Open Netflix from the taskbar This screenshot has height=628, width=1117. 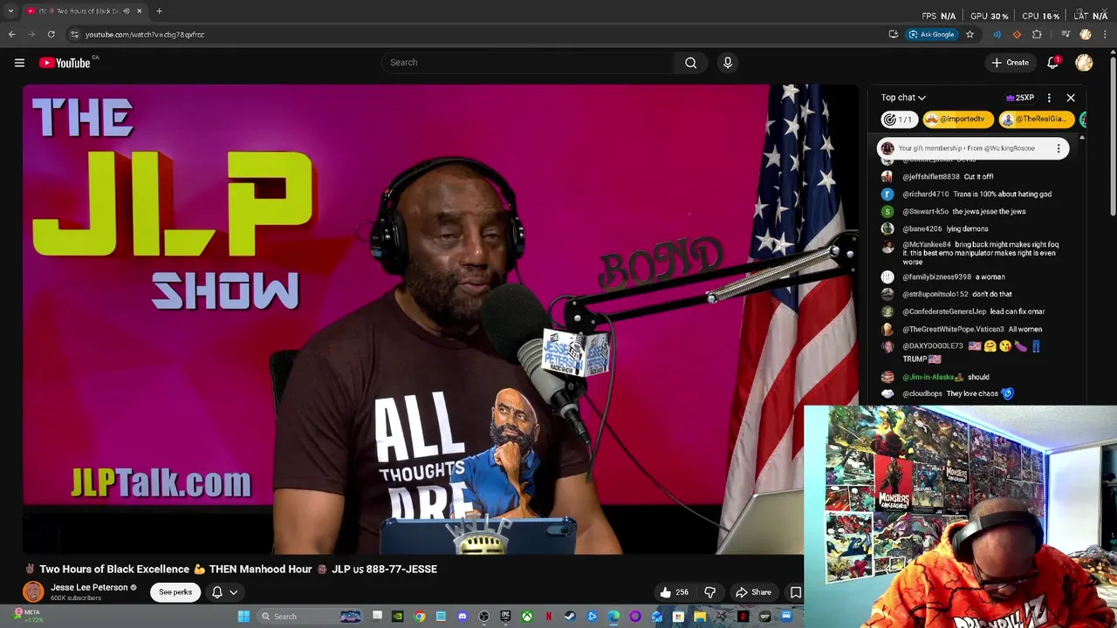click(549, 617)
